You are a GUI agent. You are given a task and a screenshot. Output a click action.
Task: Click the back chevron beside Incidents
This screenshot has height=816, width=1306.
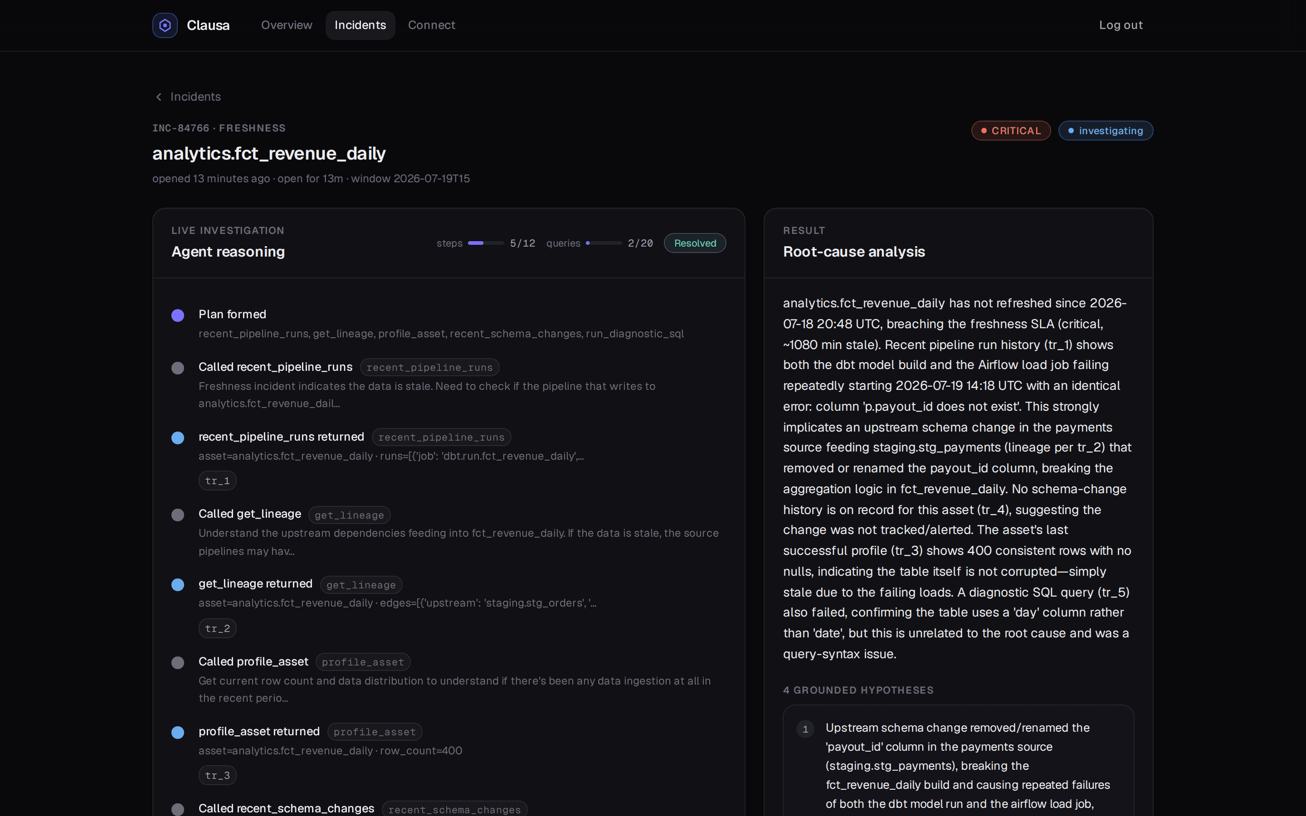(x=159, y=97)
